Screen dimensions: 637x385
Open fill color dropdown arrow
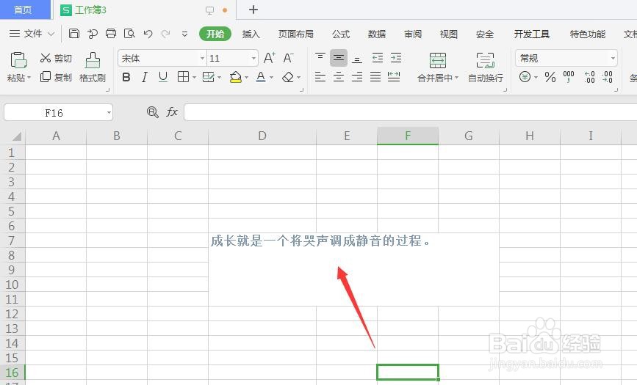pos(246,78)
